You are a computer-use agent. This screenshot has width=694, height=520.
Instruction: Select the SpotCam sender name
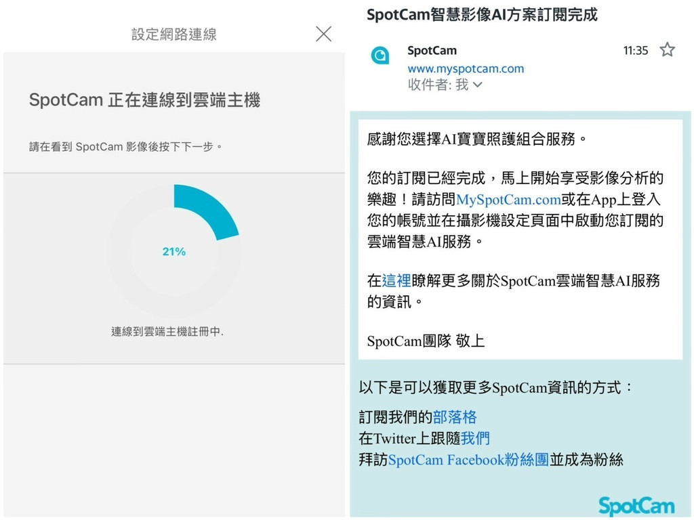[432, 50]
